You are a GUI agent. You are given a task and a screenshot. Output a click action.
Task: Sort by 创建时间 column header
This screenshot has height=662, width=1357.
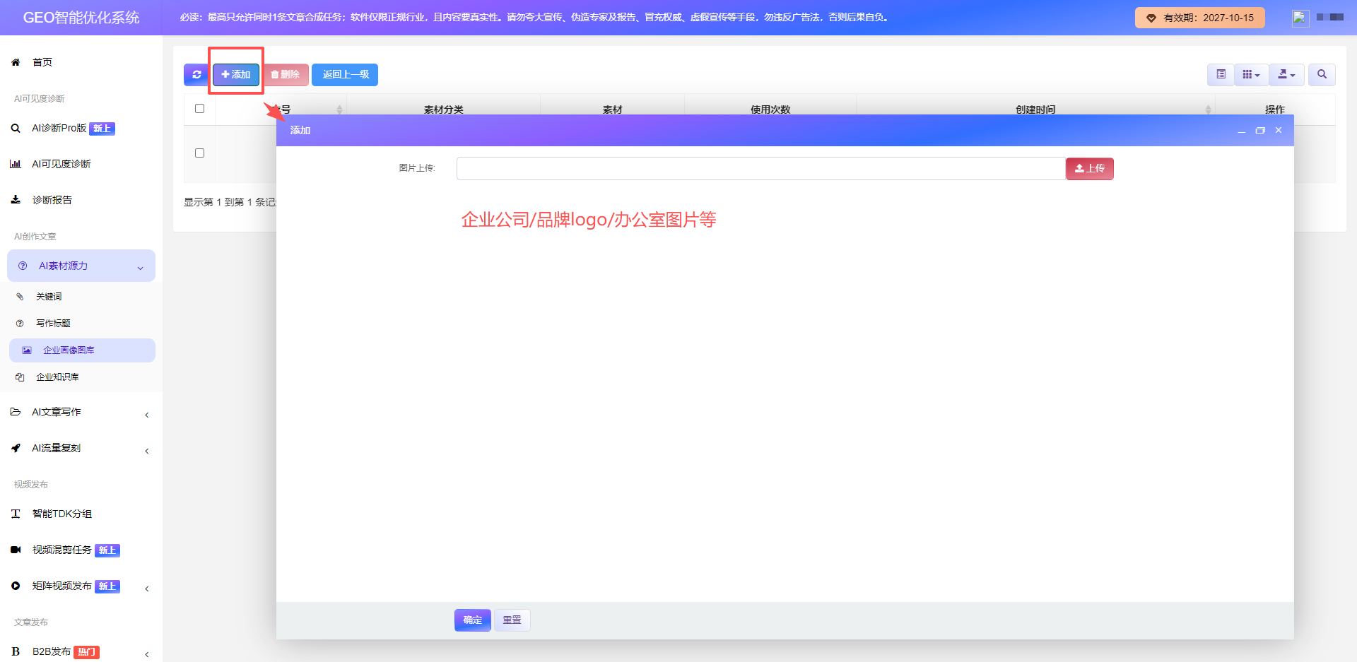click(x=1035, y=110)
